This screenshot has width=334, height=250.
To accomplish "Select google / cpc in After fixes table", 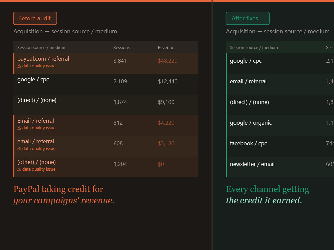I will pyautogui.click(x=246, y=61).
